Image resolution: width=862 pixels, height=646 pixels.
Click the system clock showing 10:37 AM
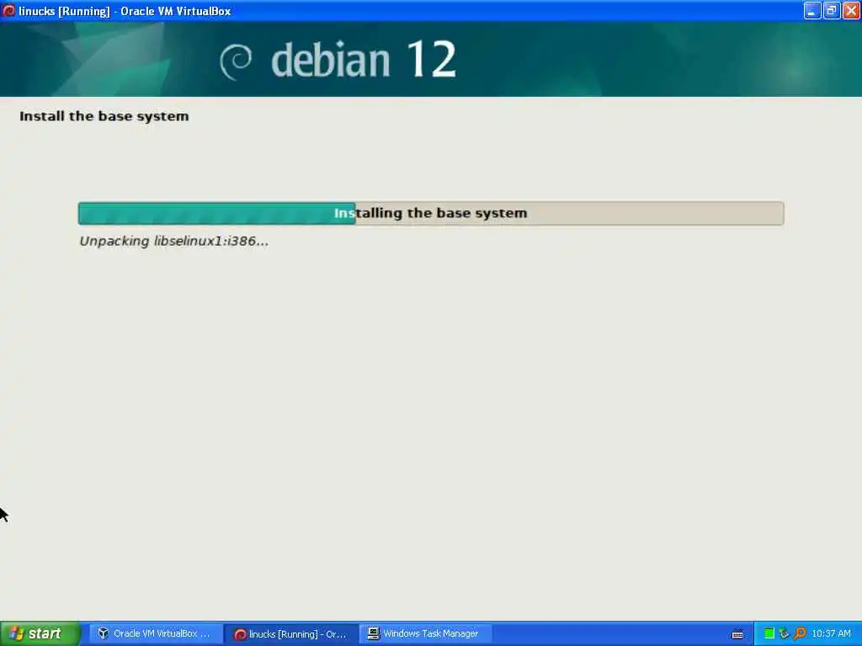pyautogui.click(x=831, y=633)
